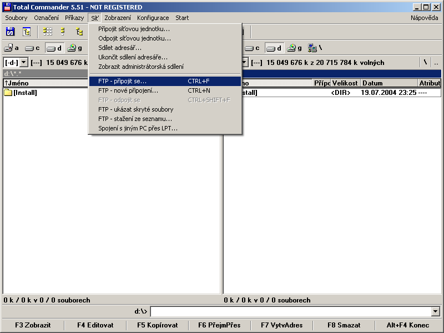Image resolution: width=444 pixels, height=333 pixels.
Task: Click the F3 Zobrazit button
Action: 33,325
